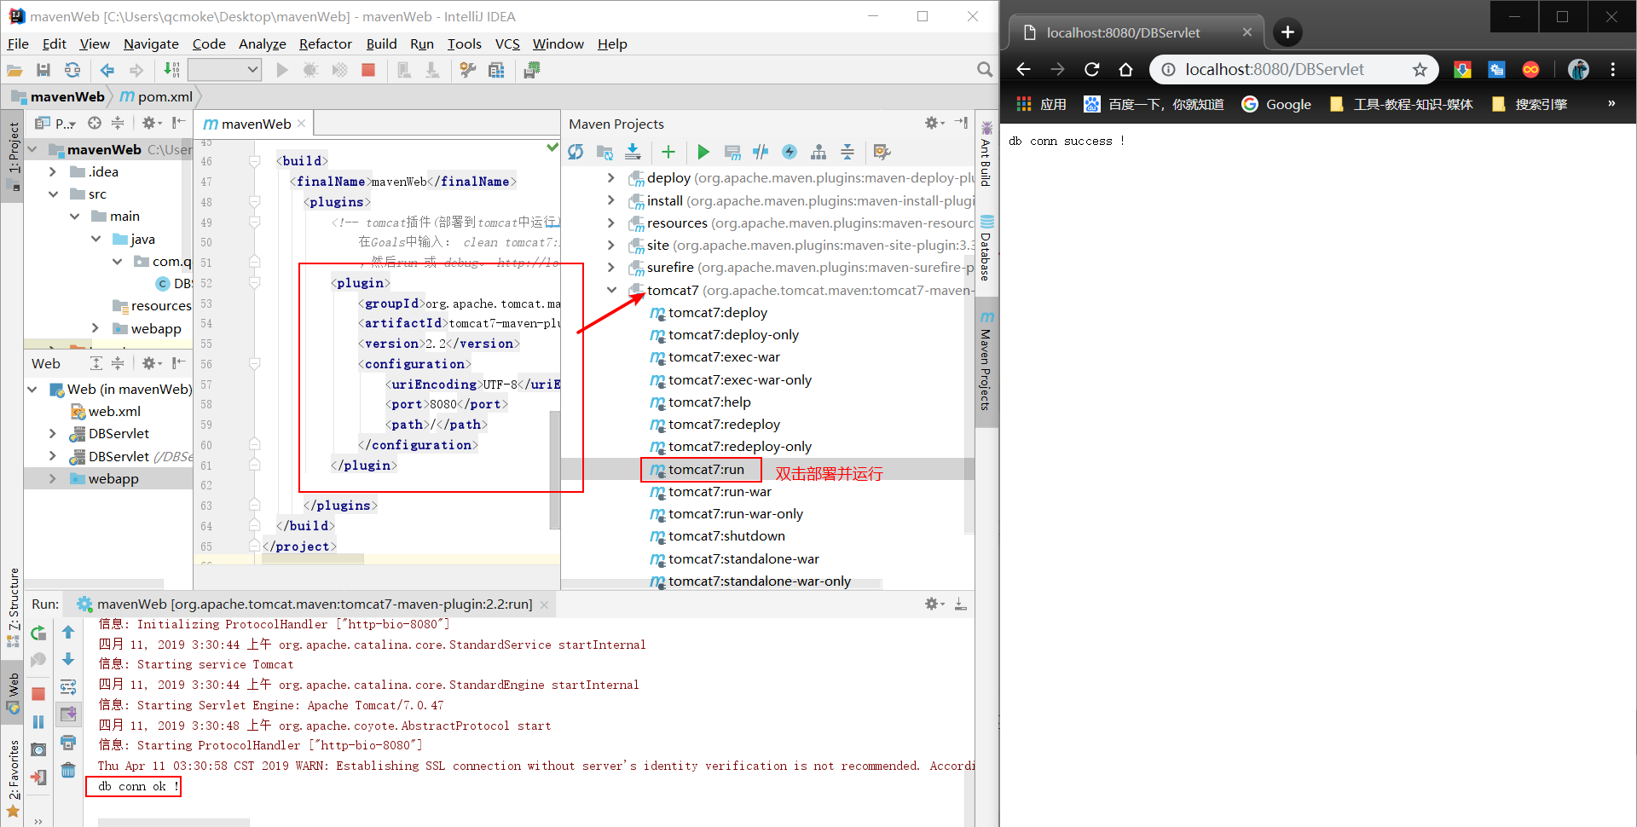Clear all Run console output trash icon
The width and height of the screenshot is (1637, 827).
(68, 771)
